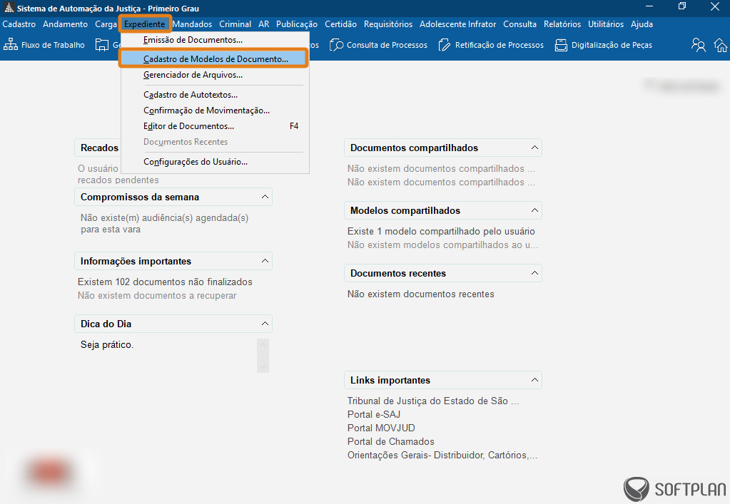Collapse the Modelos compartilhados panel
This screenshot has height=504, width=730.
click(534, 210)
